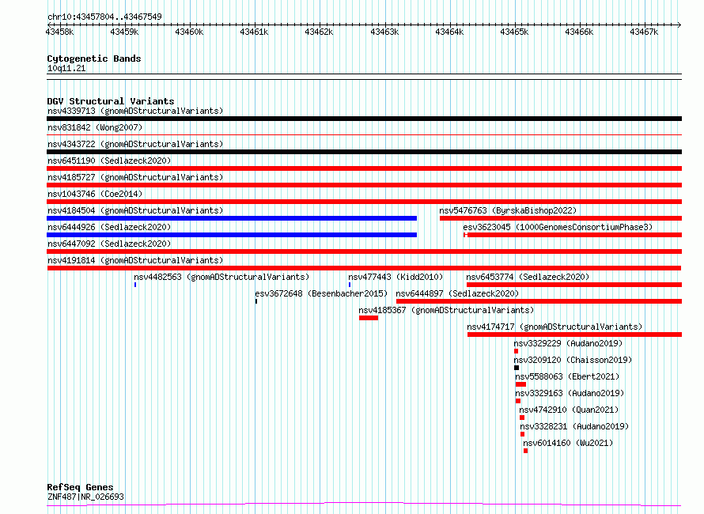The width and height of the screenshot is (704, 514).
Task: Open variant nsv831842 (Wong2007) label
Action: [95, 127]
